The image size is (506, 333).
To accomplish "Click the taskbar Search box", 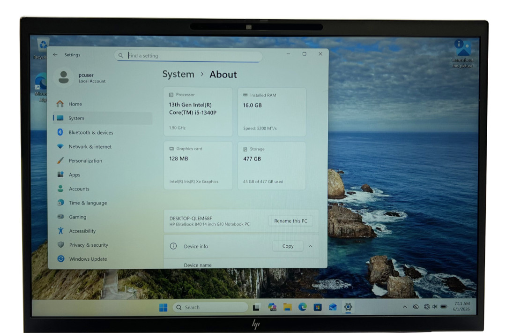I will click(x=210, y=308).
